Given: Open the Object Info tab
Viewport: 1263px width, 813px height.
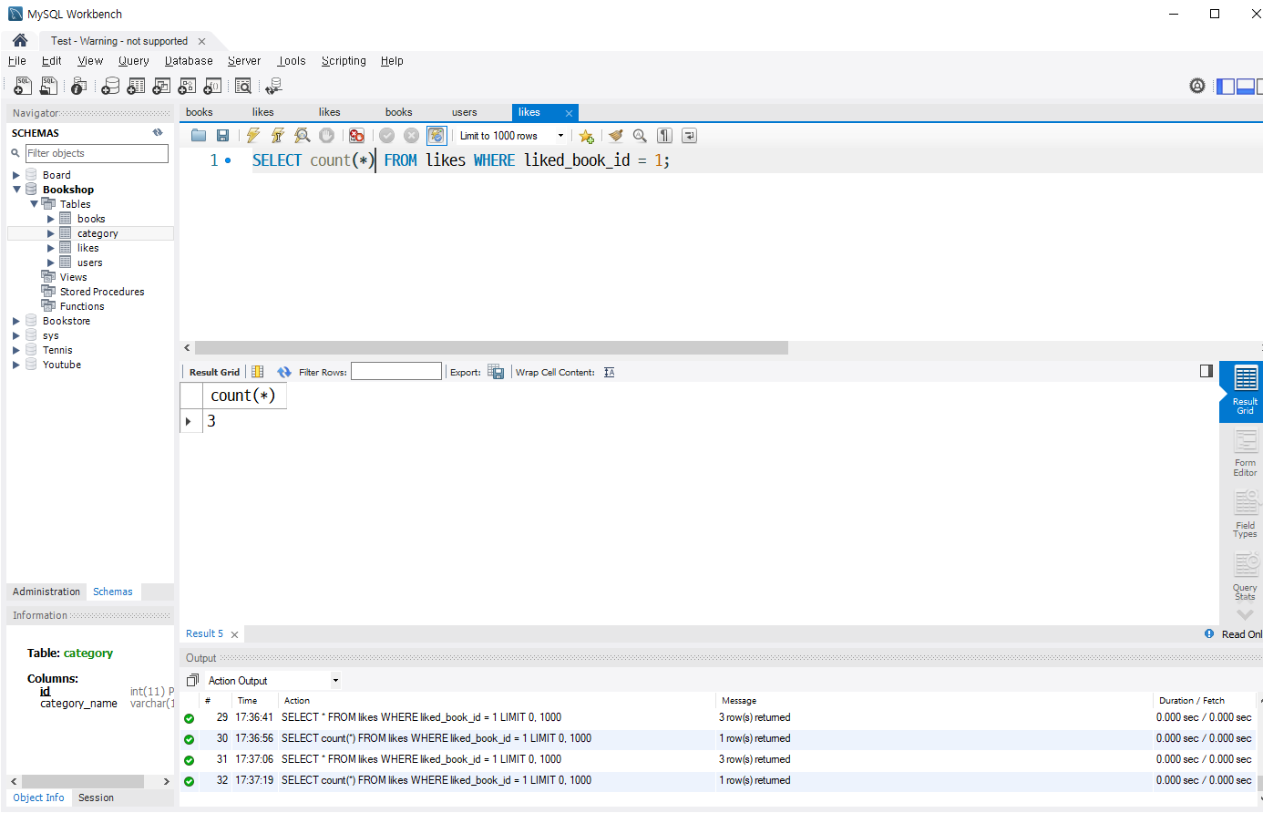Looking at the screenshot, I should coord(38,798).
